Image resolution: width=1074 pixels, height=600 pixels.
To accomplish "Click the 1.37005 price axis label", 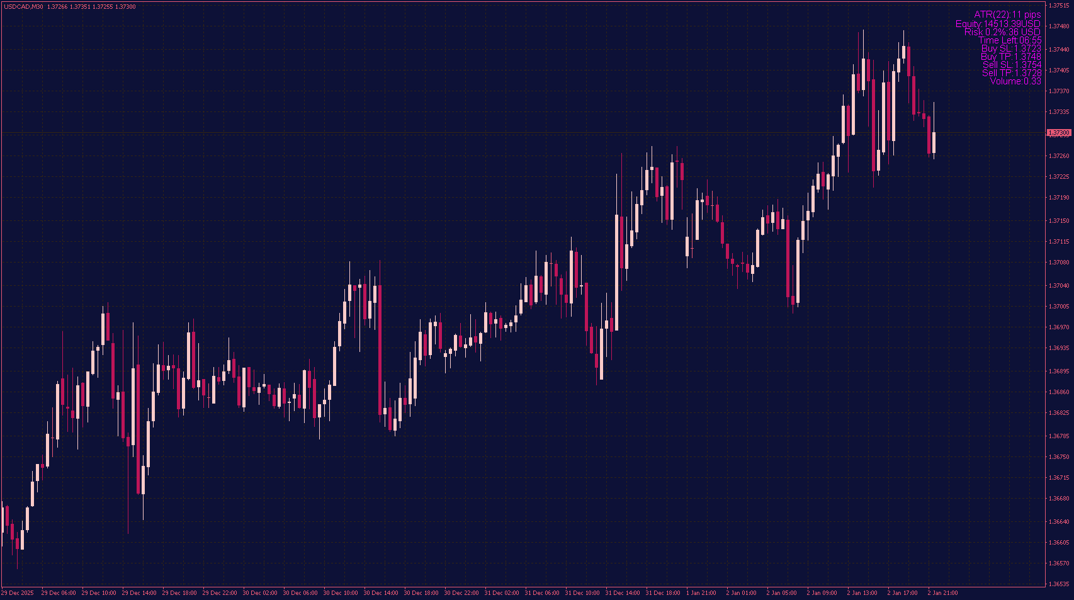I will tap(1058, 307).
